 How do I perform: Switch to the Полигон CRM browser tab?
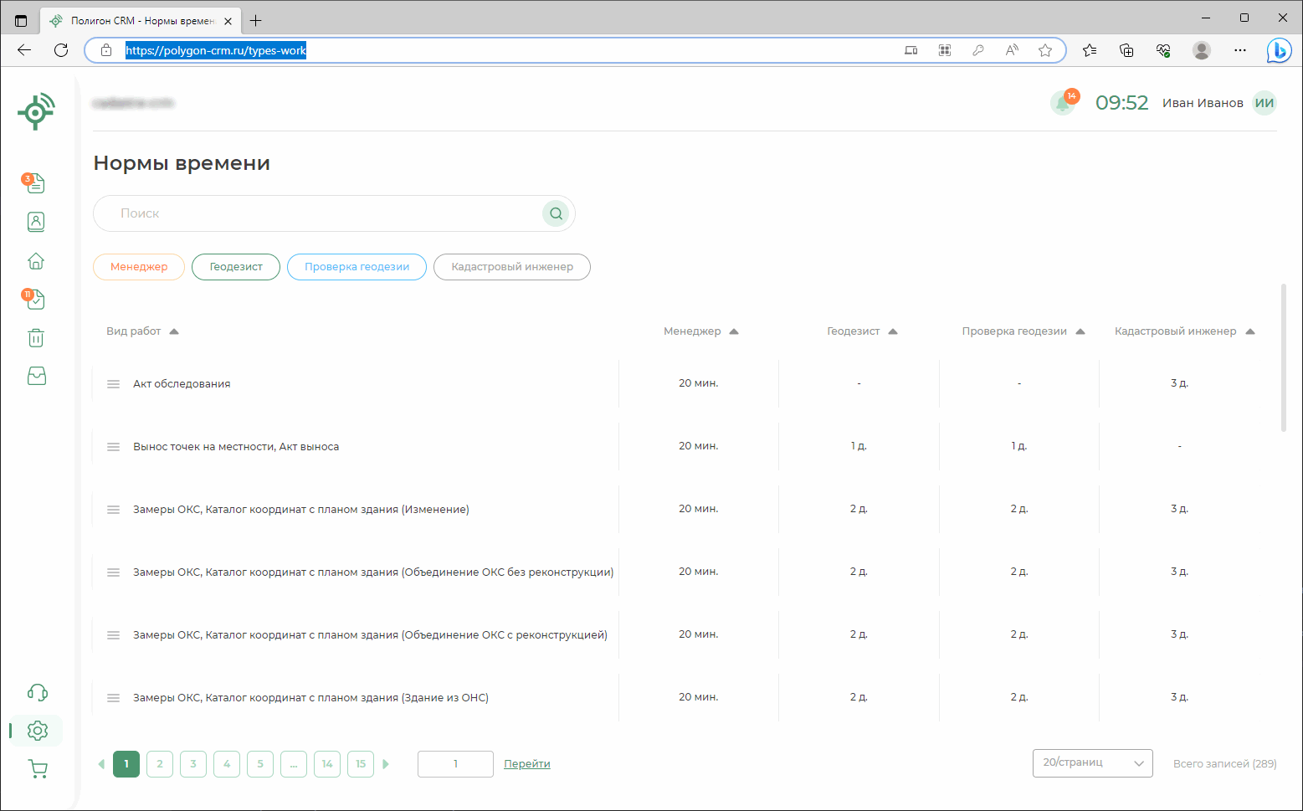[142, 21]
